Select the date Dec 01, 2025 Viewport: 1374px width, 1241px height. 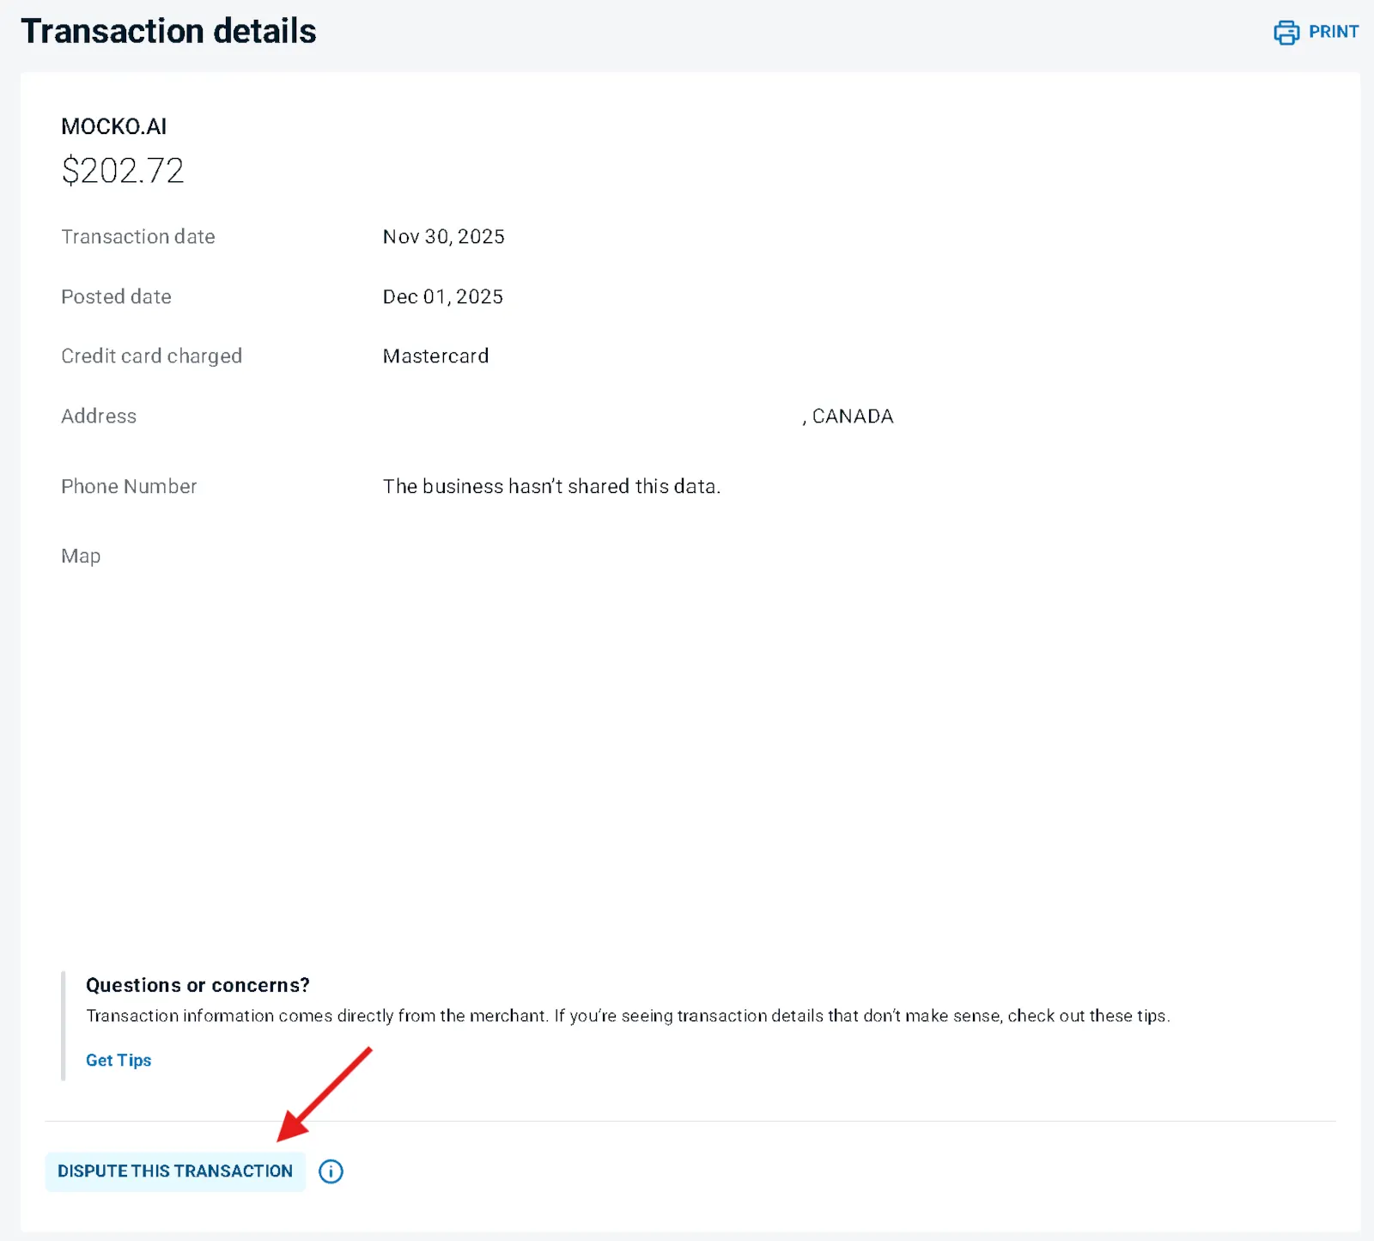point(443,297)
